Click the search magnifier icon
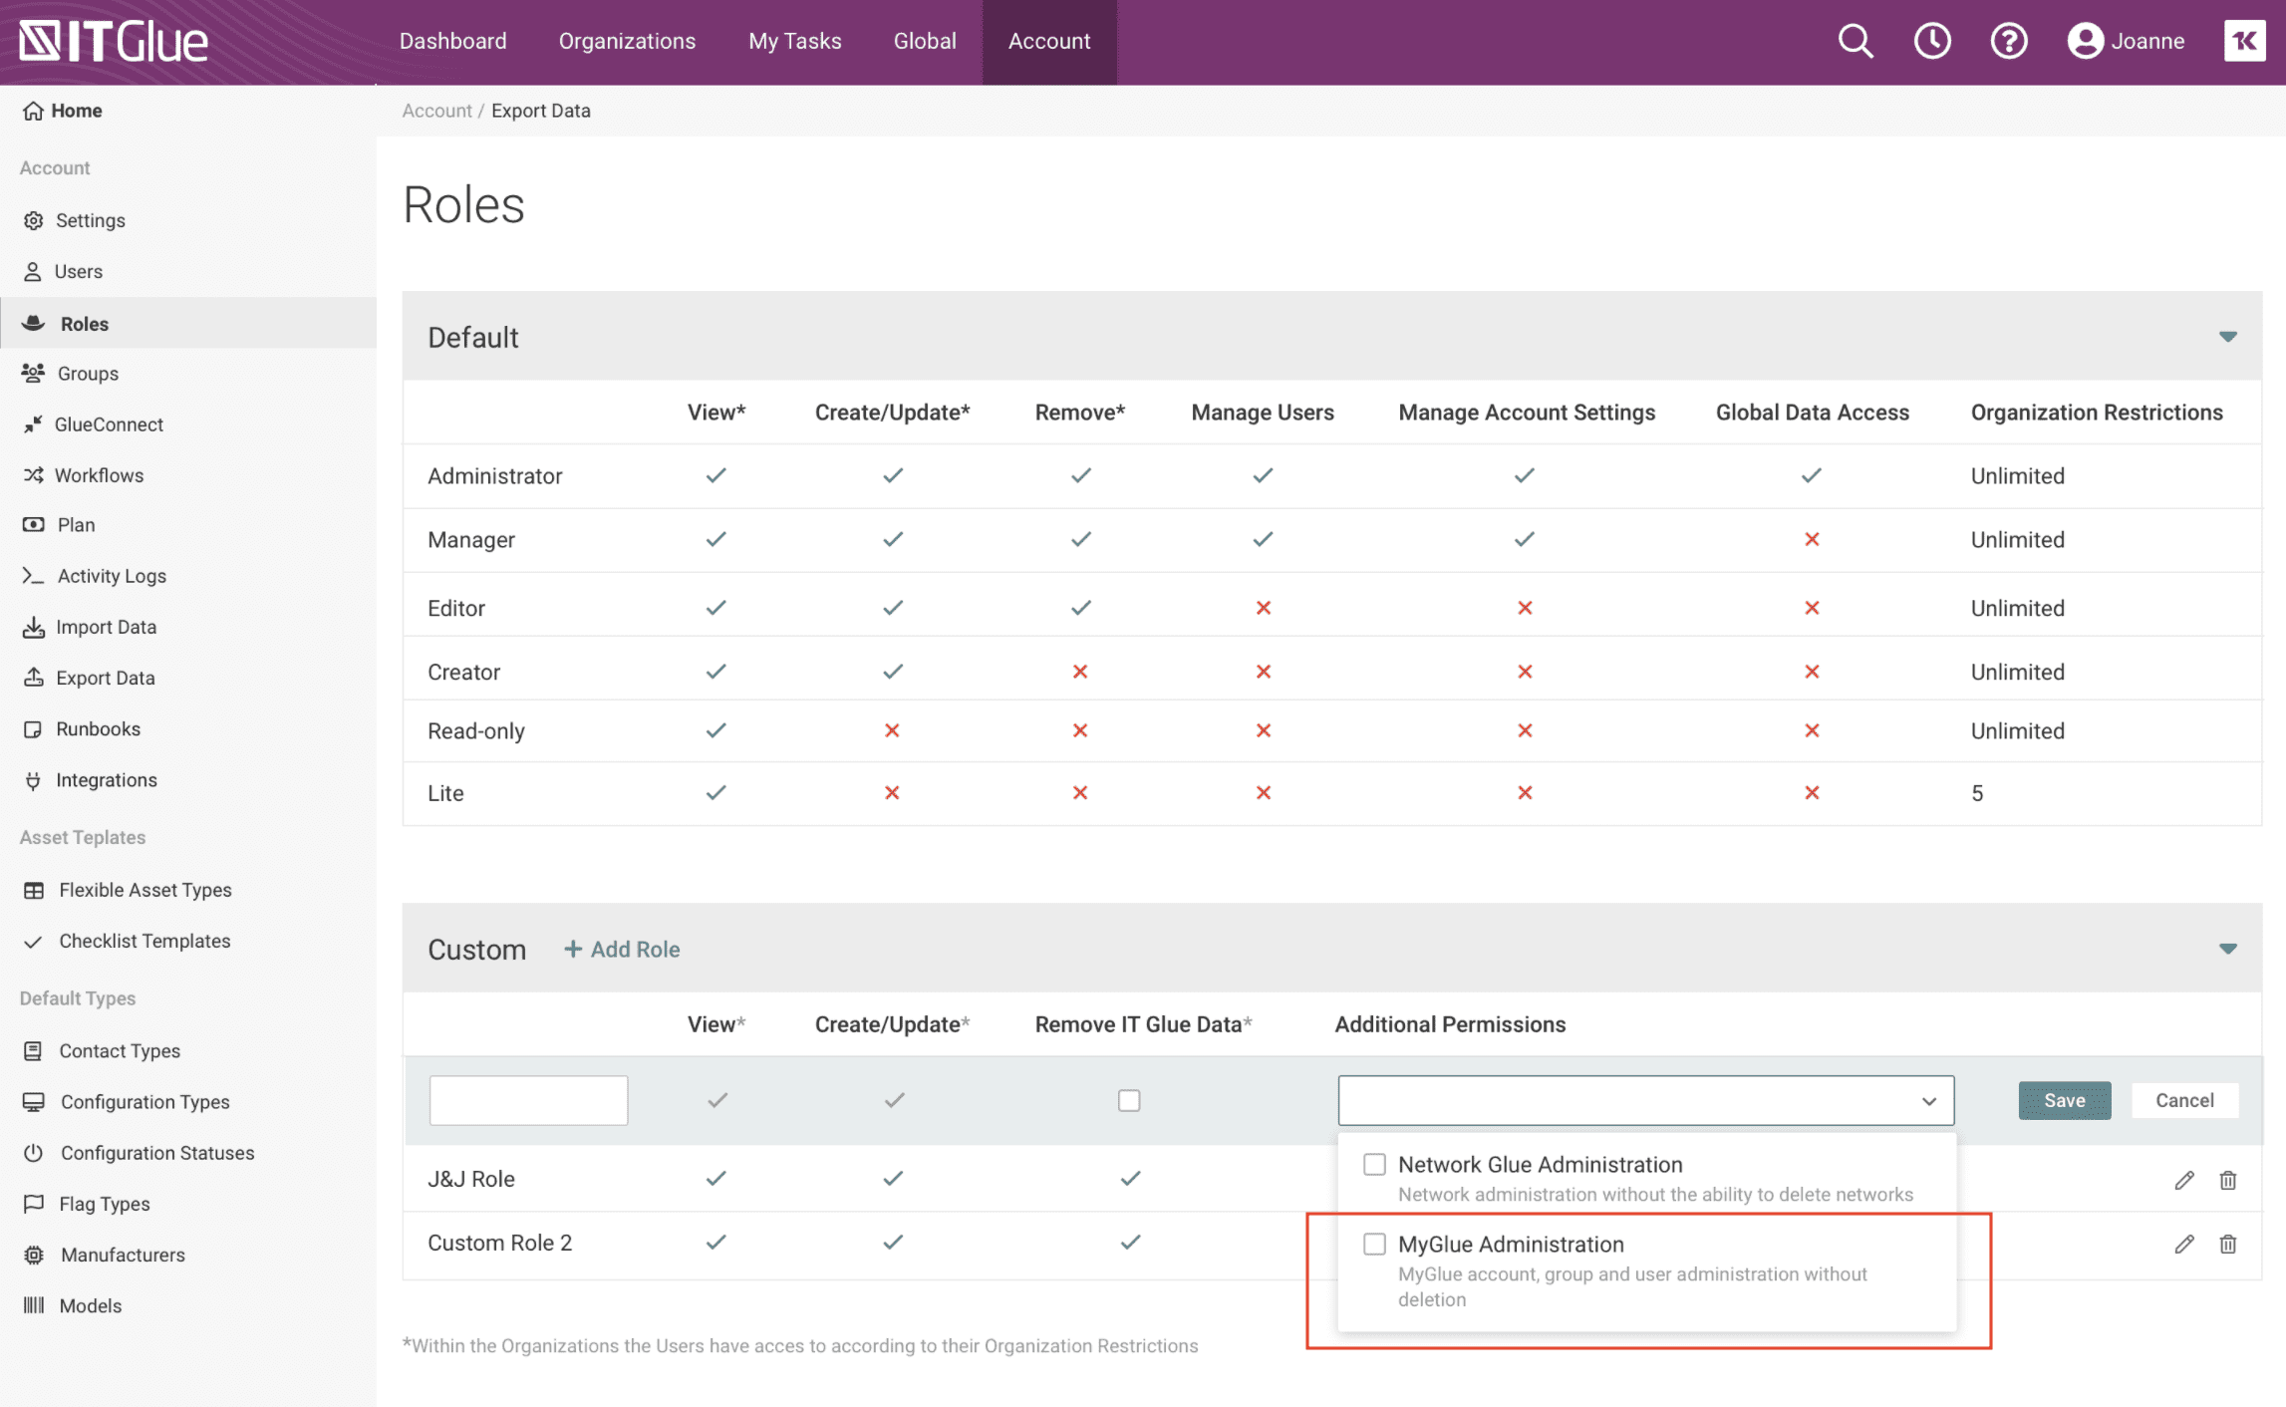 point(1855,42)
